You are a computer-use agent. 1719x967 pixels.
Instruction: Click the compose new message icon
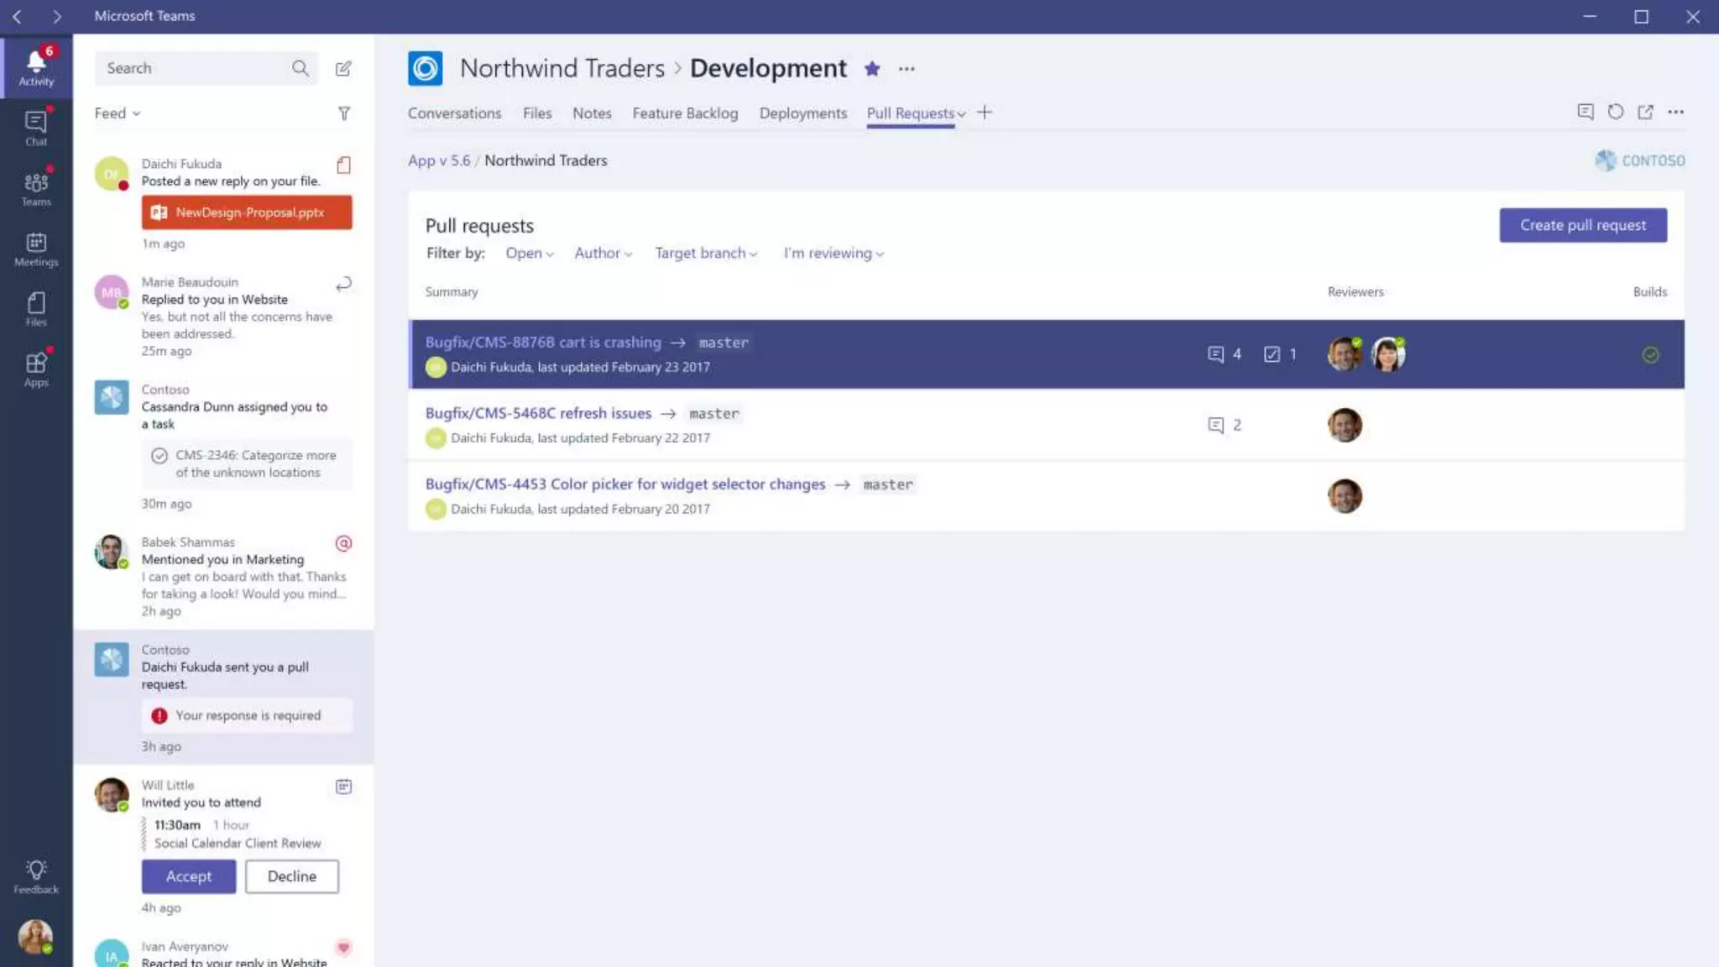[343, 69]
